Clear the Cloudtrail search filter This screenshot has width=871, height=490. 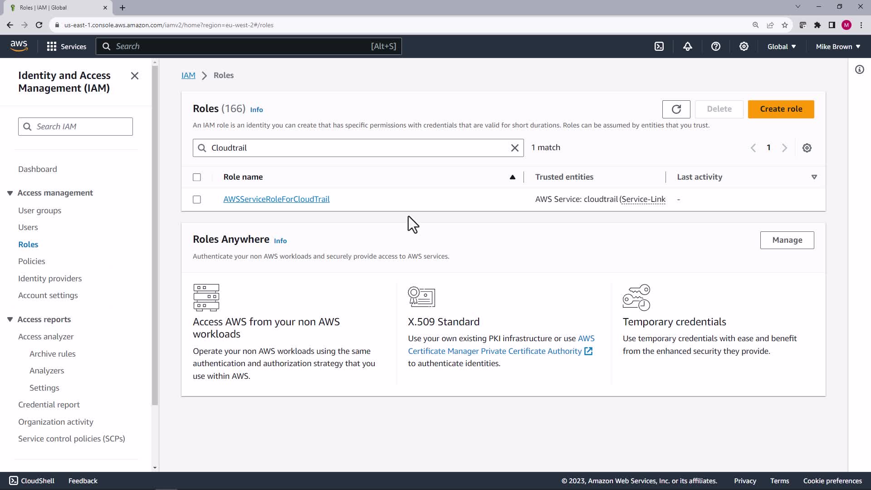pos(514,148)
